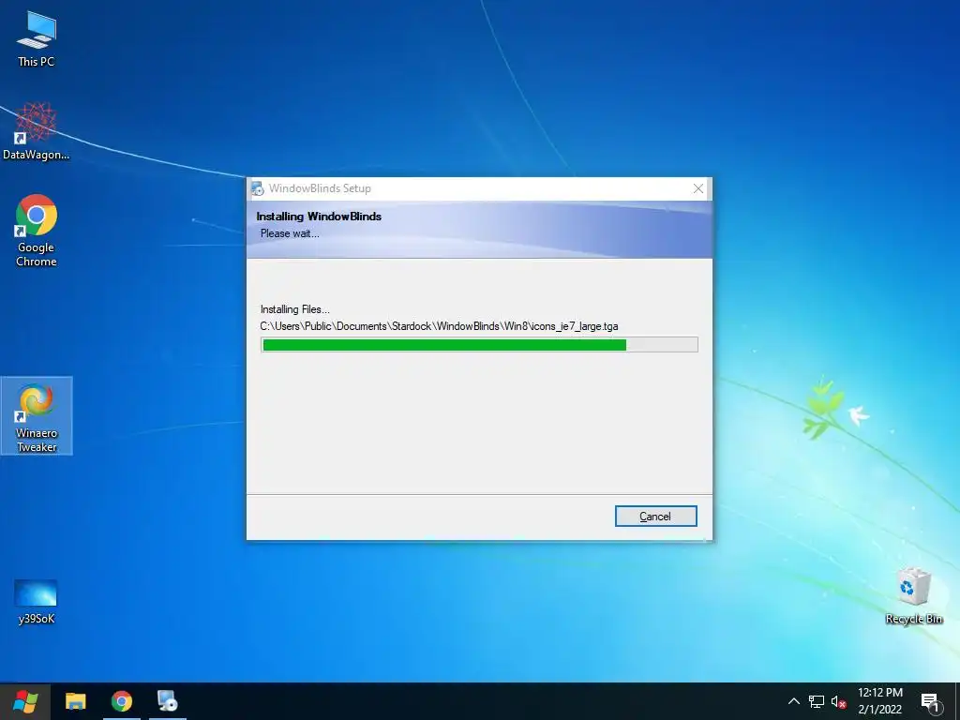Click the icons_ie7_large.tga file path text

439,326
